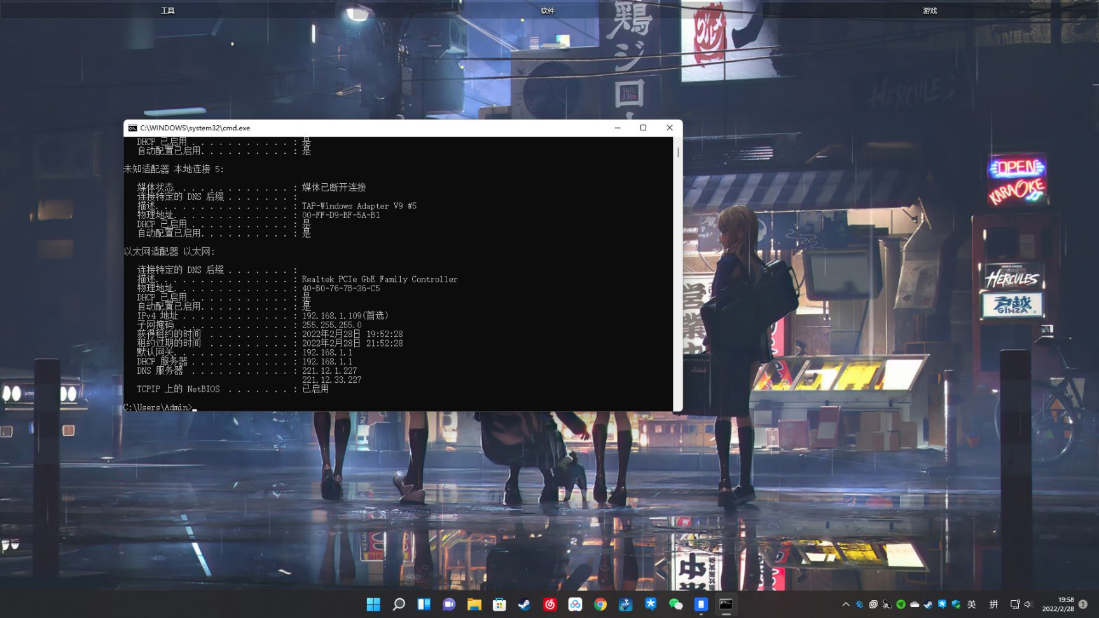Open volume control speaker icon
The image size is (1099, 618).
(1028, 605)
